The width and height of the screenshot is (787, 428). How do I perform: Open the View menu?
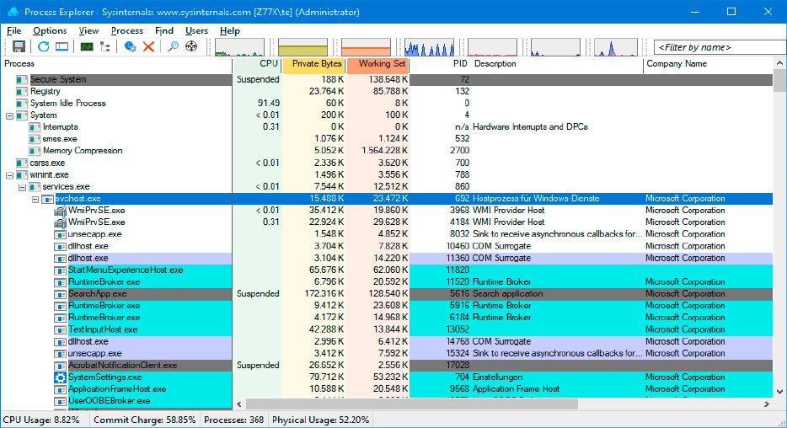click(88, 30)
